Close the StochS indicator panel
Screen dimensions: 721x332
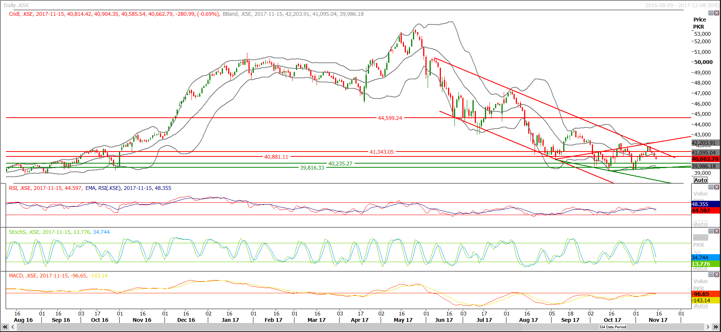point(716,231)
